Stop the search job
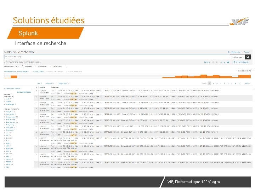Image resolution: width=255 pixels, height=191 pixels. click(217, 62)
